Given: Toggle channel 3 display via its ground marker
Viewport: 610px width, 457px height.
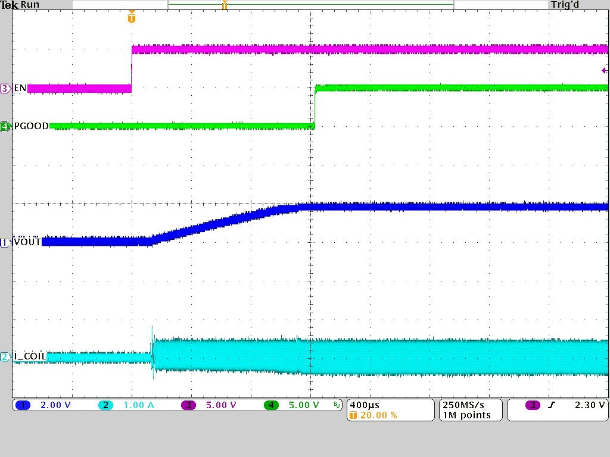Looking at the screenshot, I should click(5, 87).
